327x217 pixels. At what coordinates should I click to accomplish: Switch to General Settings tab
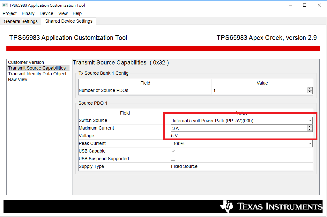point(21,21)
